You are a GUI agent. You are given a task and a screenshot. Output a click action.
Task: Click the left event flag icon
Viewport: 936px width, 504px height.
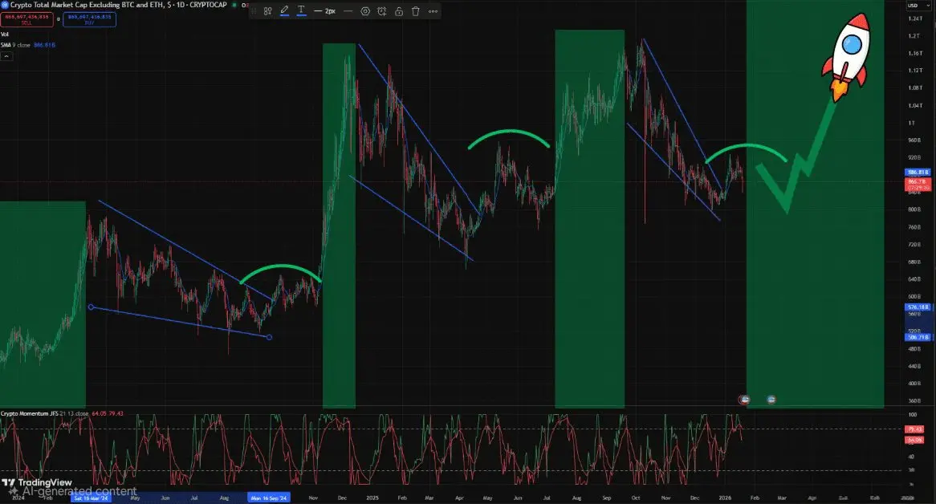[744, 400]
